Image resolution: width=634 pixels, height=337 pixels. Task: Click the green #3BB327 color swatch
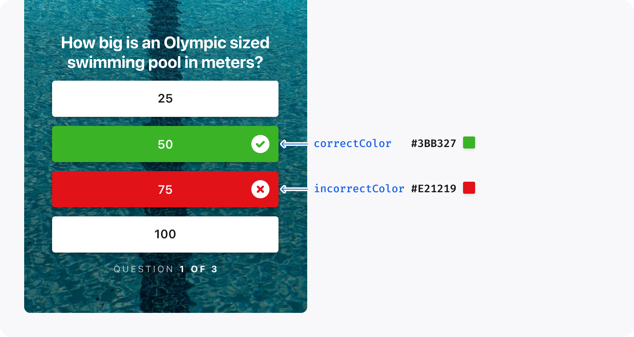point(469,143)
